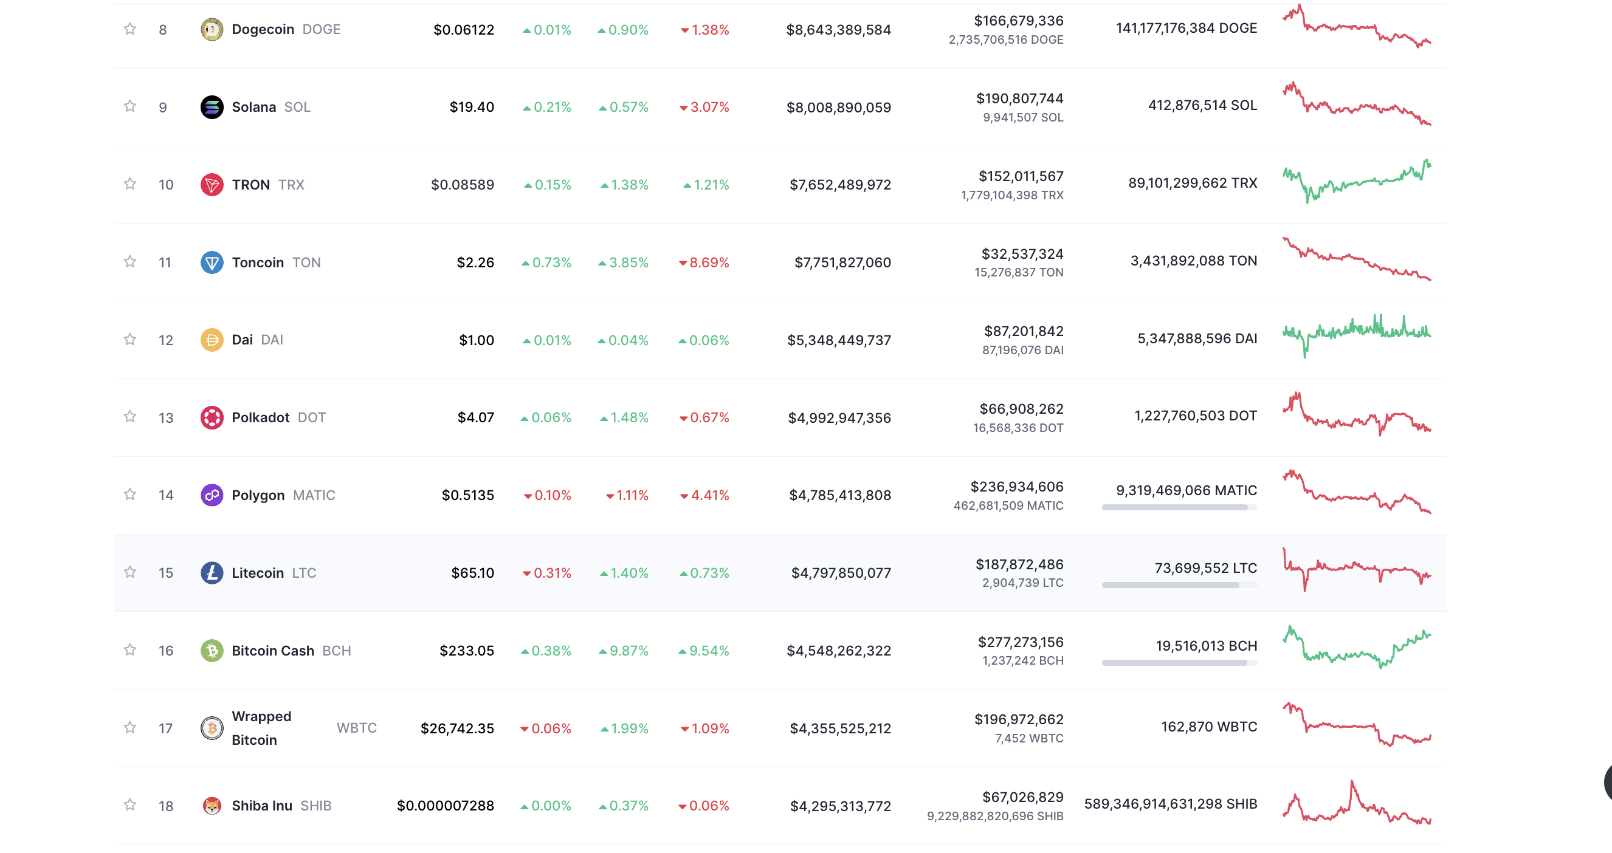The width and height of the screenshot is (1612, 853).
Task: Open Dai's 7-day sparkline chart
Action: point(1356,336)
